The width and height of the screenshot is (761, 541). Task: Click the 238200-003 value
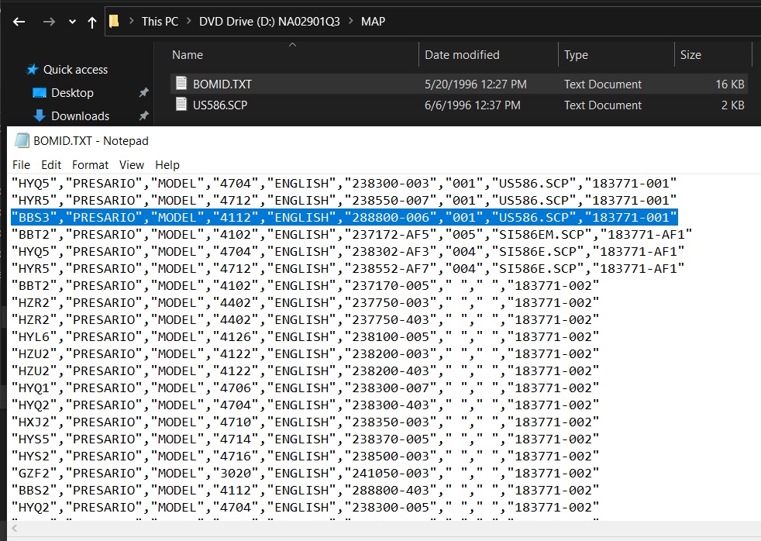pyautogui.click(x=391, y=353)
